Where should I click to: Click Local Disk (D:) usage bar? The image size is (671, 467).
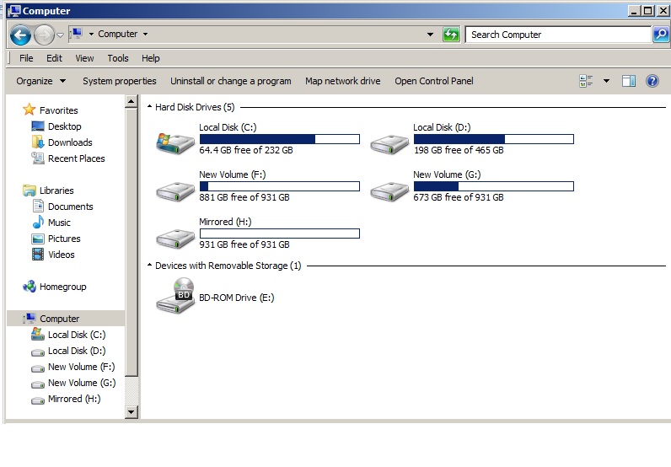(493, 139)
